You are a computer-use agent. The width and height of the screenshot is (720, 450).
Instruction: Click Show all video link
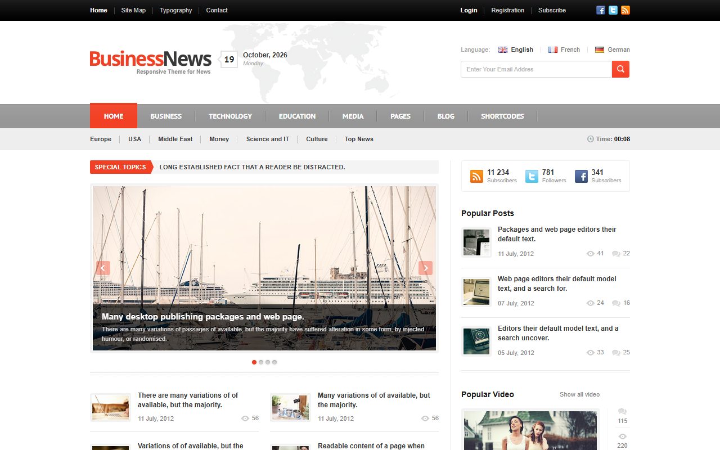click(579, 394)
